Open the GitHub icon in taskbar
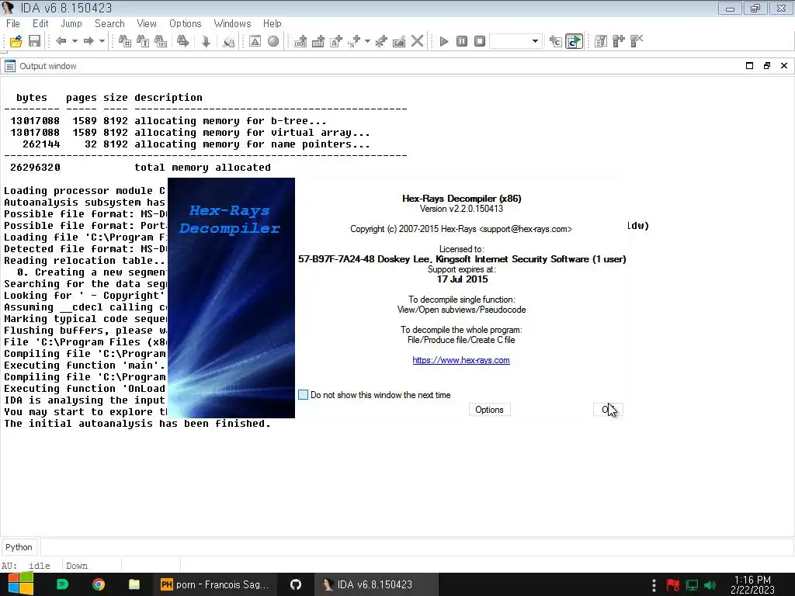The image size is (795, 596). tap(296, 584)
